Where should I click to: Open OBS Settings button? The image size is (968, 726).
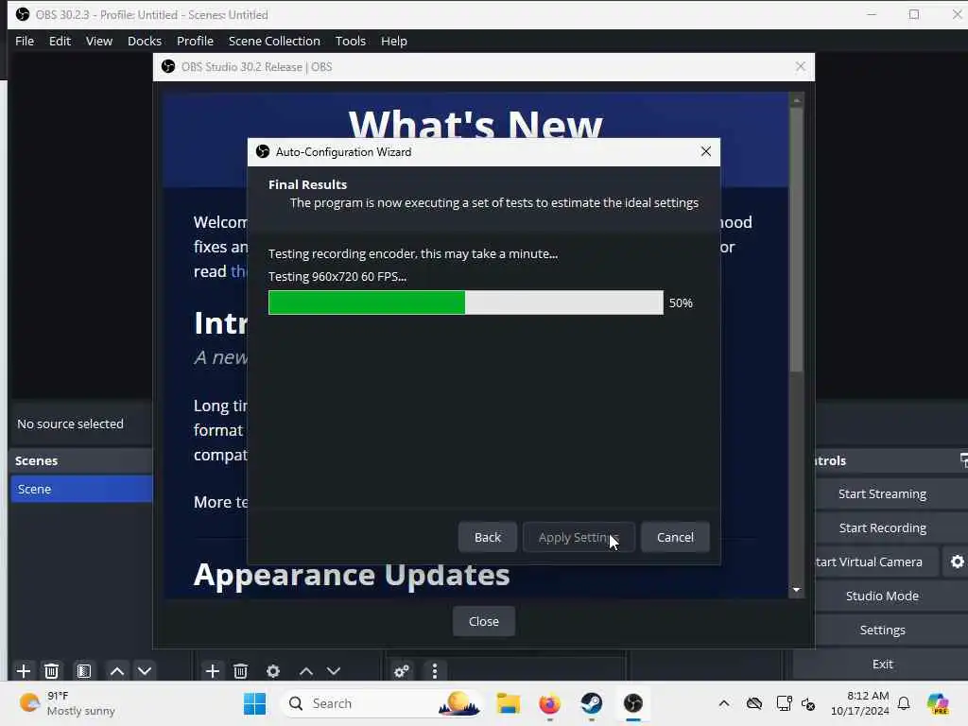click(882, 630)
